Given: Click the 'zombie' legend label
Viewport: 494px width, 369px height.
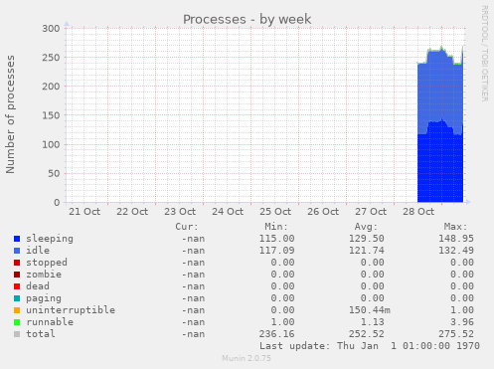Looking at the screenshot, I should click(44, 275).
